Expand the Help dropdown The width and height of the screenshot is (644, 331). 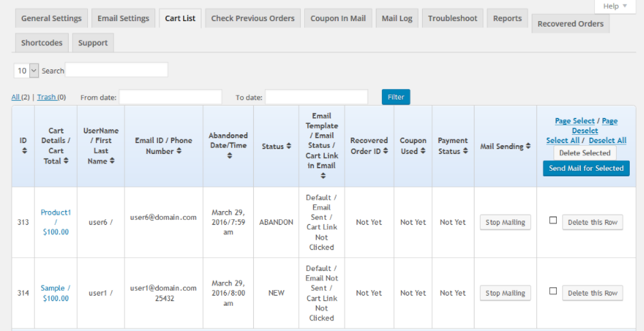click(615, 6)
